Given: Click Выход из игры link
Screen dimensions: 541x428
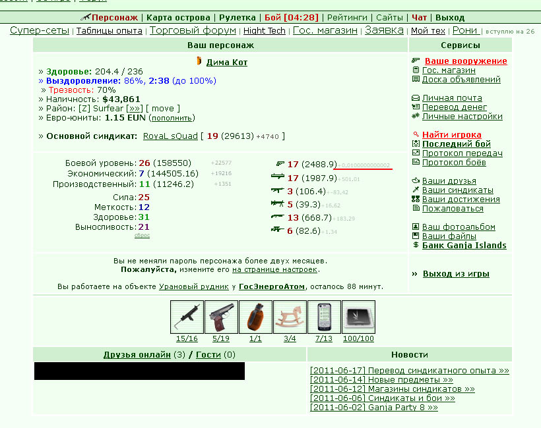Looking at the screenshot, I should tap(456, 274).
